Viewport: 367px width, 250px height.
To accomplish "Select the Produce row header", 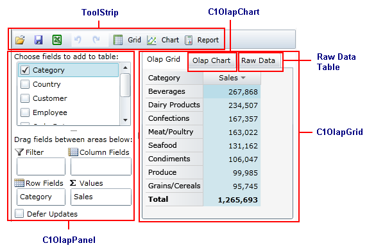I will point(174,172).
